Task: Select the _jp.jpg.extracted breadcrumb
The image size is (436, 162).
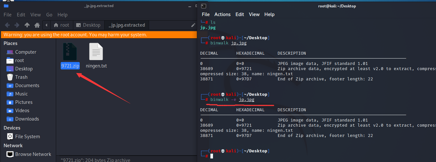Action: [x=127, y=25]
